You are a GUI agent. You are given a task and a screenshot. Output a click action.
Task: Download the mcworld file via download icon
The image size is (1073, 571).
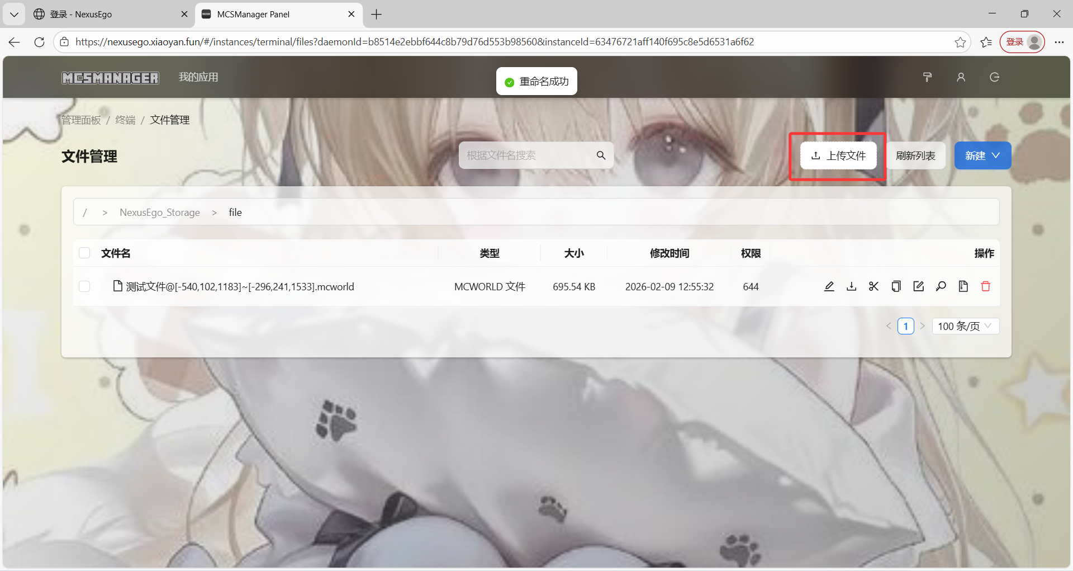[x=852, y=286]
